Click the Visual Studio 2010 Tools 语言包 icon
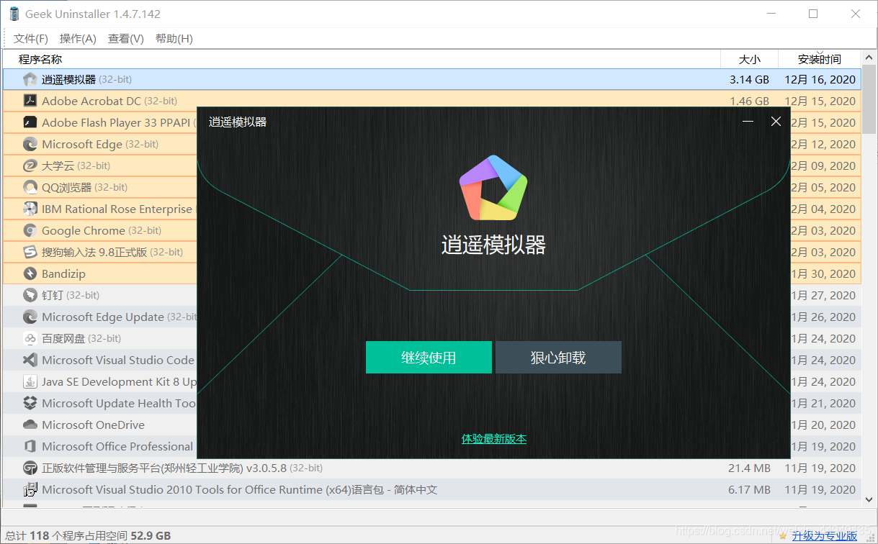This screenshot has width=878, height=544. (x=30, y=489)
